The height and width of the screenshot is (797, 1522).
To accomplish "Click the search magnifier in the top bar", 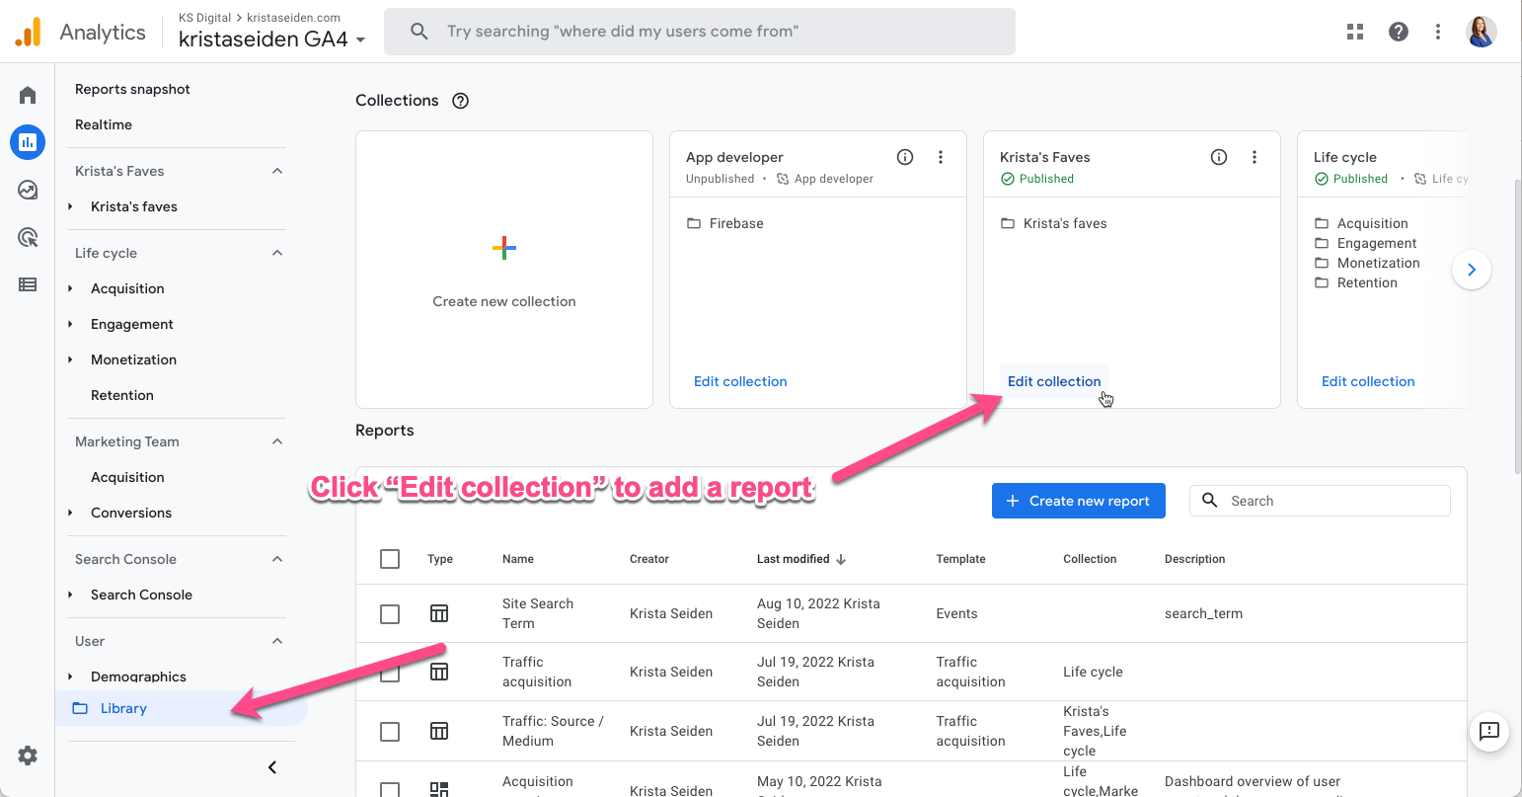I will coord(419,32).
